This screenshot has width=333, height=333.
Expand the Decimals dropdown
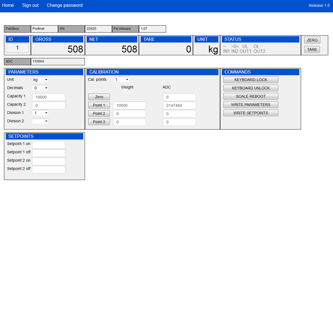pos(40,88)
